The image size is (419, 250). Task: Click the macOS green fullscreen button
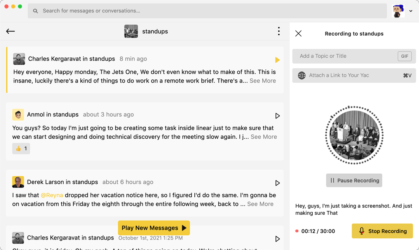tap(20, 7)
